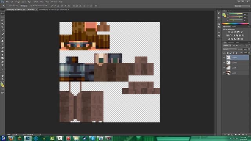Select the Line shape tool

click(2, 72)
